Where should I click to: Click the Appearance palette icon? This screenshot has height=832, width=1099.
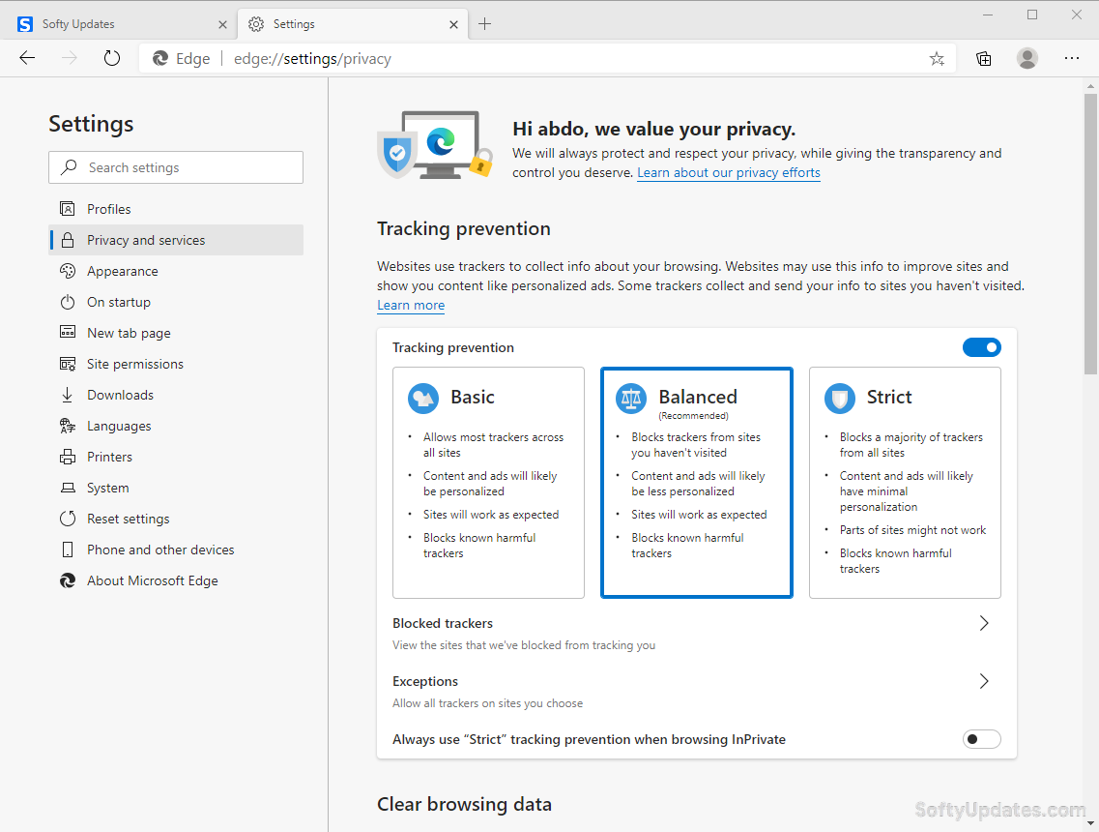(68, 271)
